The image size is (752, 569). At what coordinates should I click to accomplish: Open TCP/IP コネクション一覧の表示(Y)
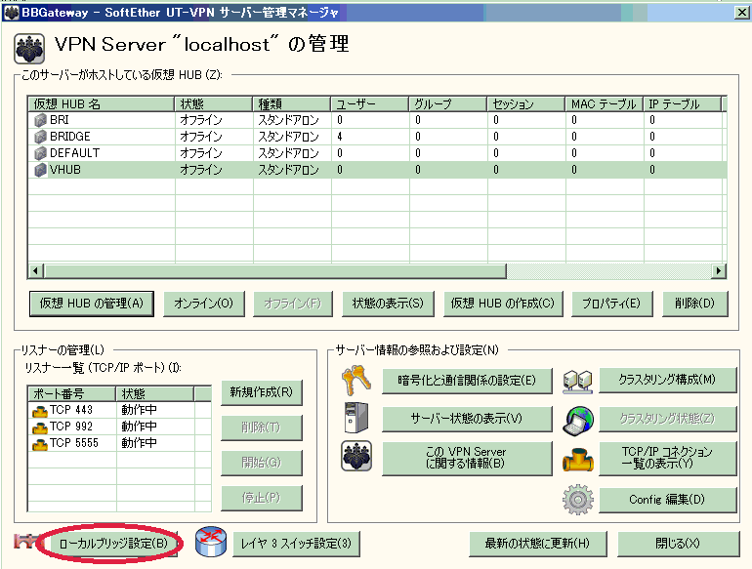click(668, 459)
